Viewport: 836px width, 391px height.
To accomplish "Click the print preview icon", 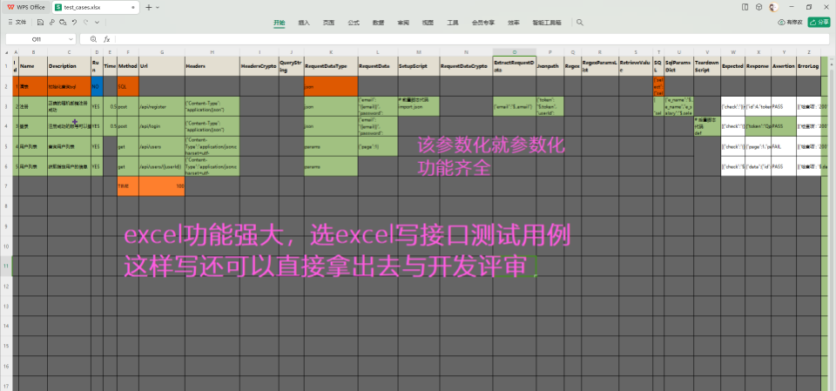I will click(63, 23).
